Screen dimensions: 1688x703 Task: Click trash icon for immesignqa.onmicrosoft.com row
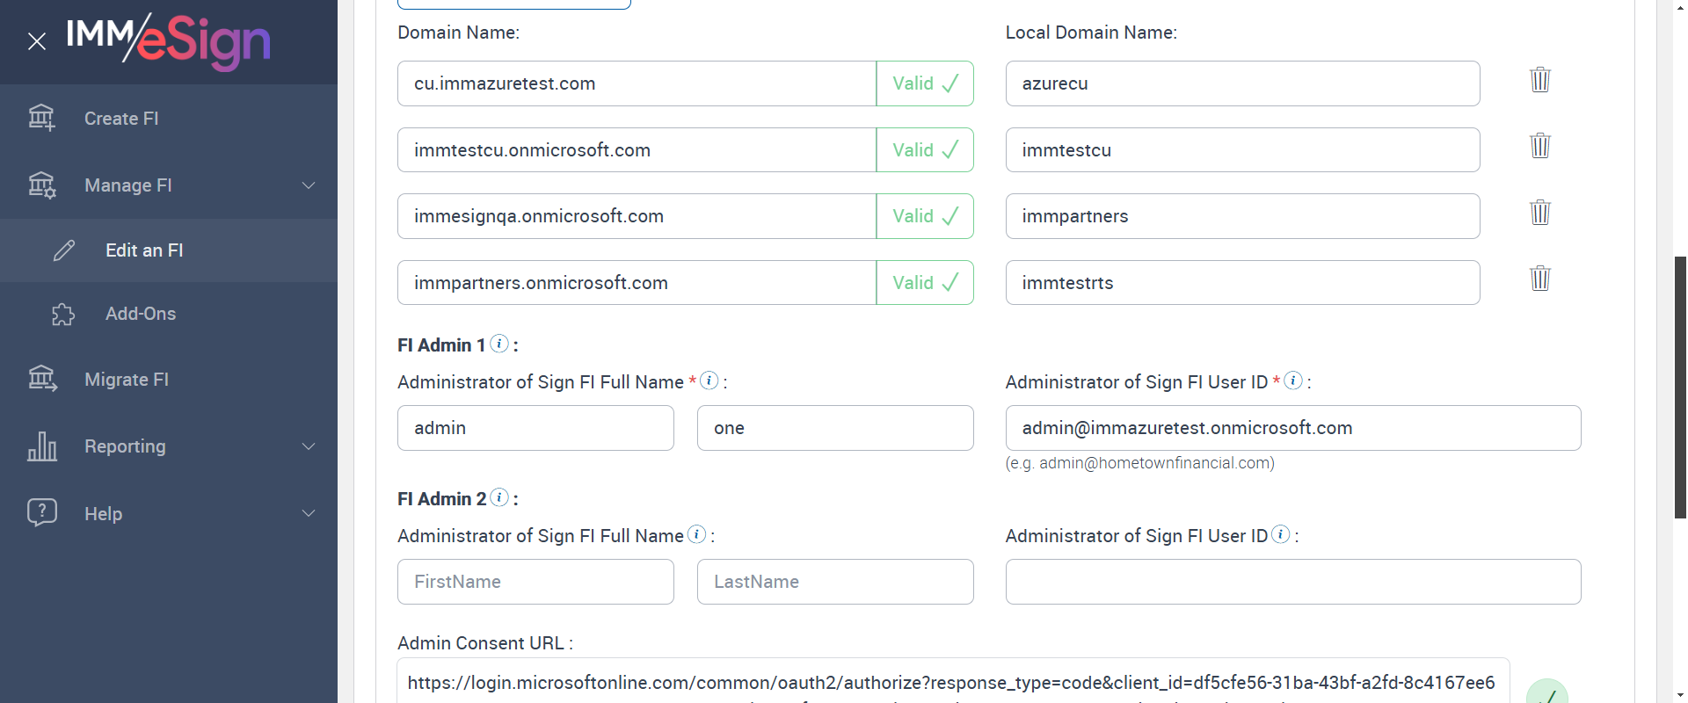(x=1539, y=213)
